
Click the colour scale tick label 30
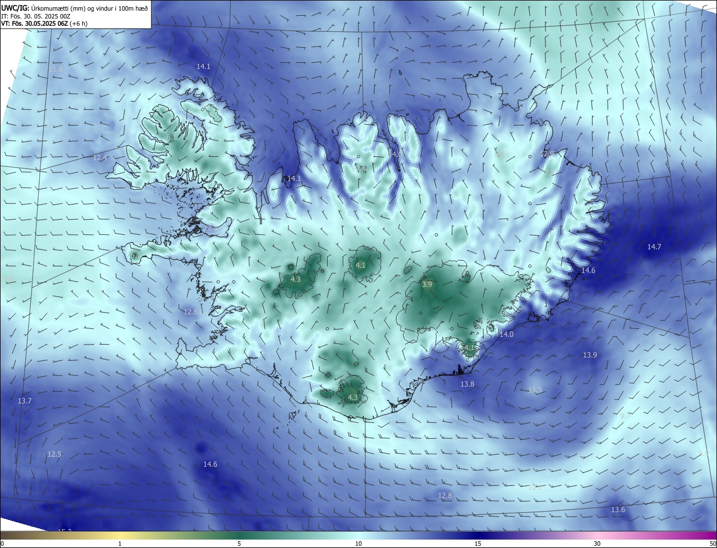pyautogui.click(x=597, y=544)
